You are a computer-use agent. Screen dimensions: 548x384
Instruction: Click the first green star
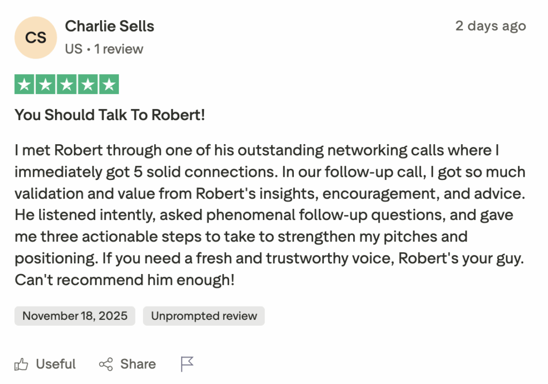[x=24, y=84]
